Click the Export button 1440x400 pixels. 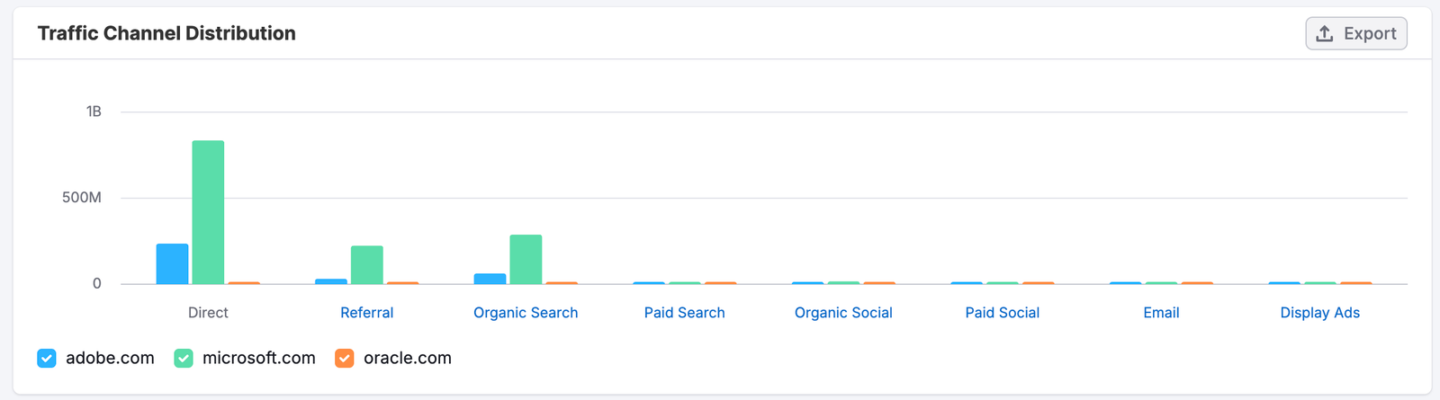pyautogui.click(x=1356, y=34)
